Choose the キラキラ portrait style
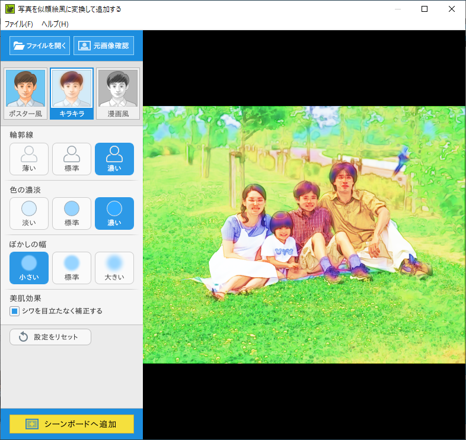This screenshot has height=440, width=466. (x=71, y=94)
